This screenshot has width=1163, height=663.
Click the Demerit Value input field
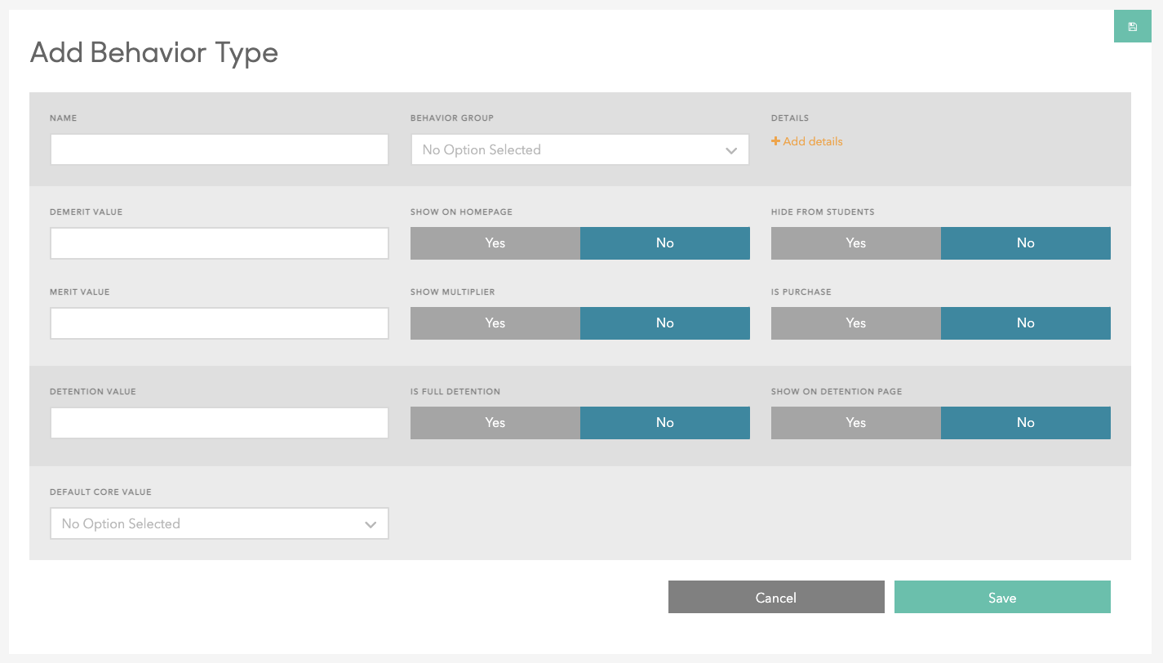tap(219, 243)
